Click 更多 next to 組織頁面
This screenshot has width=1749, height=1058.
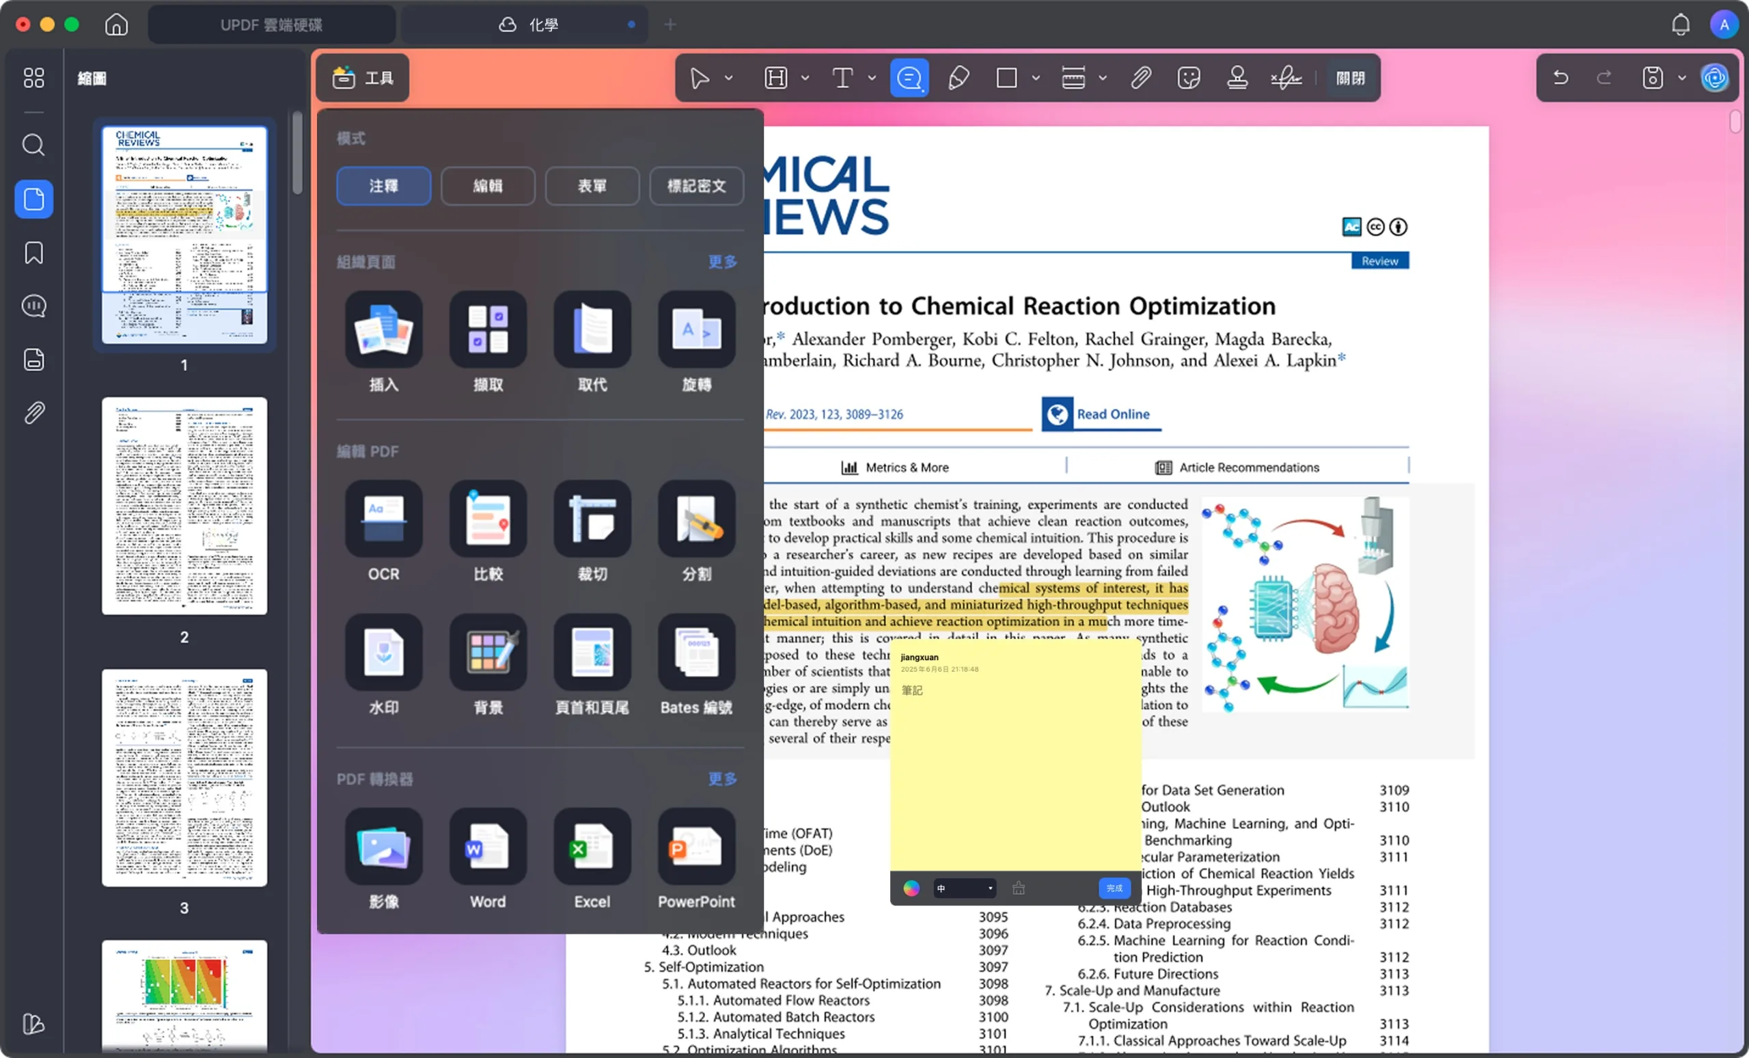pyautogui.click(x=722, y=261)
